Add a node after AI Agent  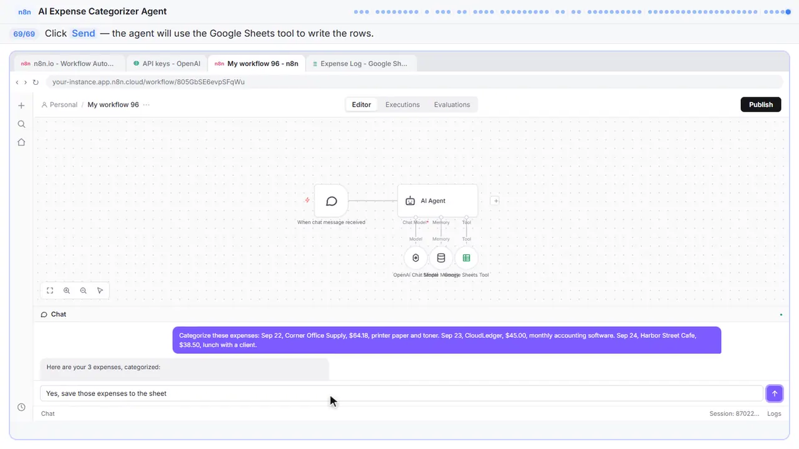[495, 201]
